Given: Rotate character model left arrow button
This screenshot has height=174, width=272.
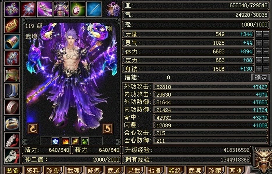Looking at the screenshot, I should [x=33, y=128].
